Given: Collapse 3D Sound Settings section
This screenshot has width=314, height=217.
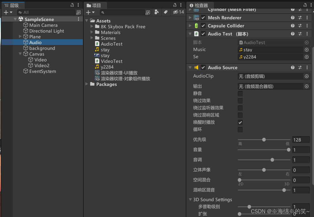Looking at the screenshot, I should tap(190, 199).
